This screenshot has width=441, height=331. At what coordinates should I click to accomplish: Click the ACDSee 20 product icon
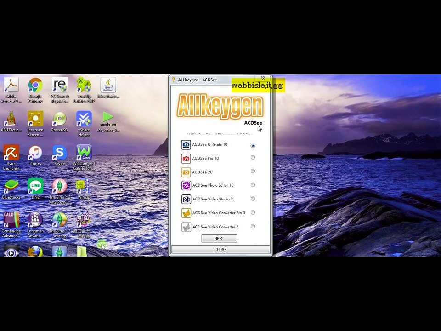[x=186, y=172]
